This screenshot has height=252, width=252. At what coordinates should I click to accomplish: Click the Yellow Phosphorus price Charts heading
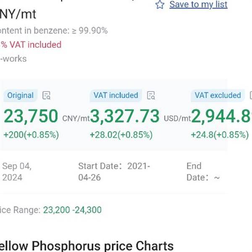[x=86, y=246]
